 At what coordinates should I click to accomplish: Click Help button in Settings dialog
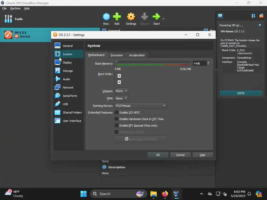[x=202, y=155]
